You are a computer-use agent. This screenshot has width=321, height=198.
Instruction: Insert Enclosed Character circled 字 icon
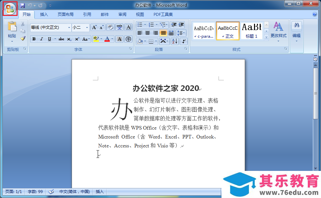(x=128, y=39)
